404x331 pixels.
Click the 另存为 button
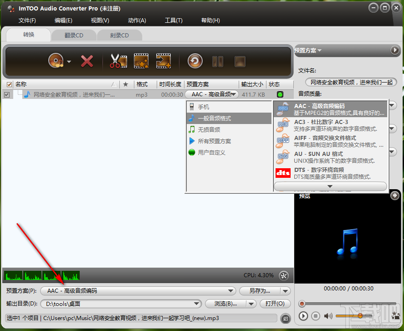click(259, 291)
